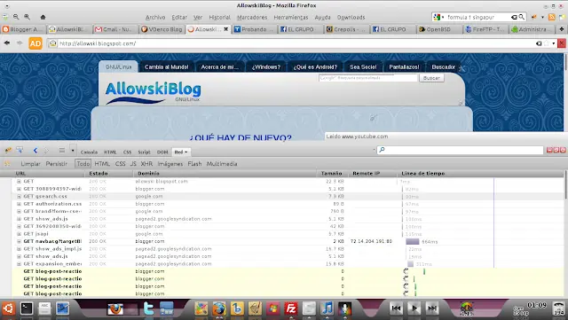Open the Cambia al Mundo! blog page
This screenshot has width=568, height=320.
coord(167,67)
